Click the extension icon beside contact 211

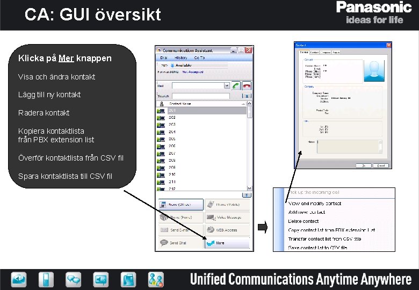[x=161, y=183]
